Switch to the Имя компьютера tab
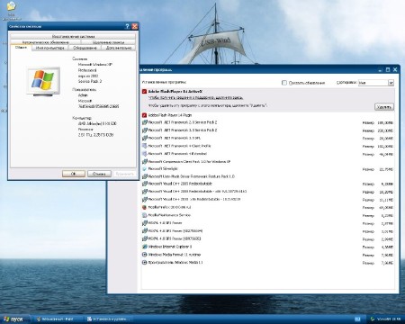The width and height of the screenshot is (405, 324). (x=49, y=48)
